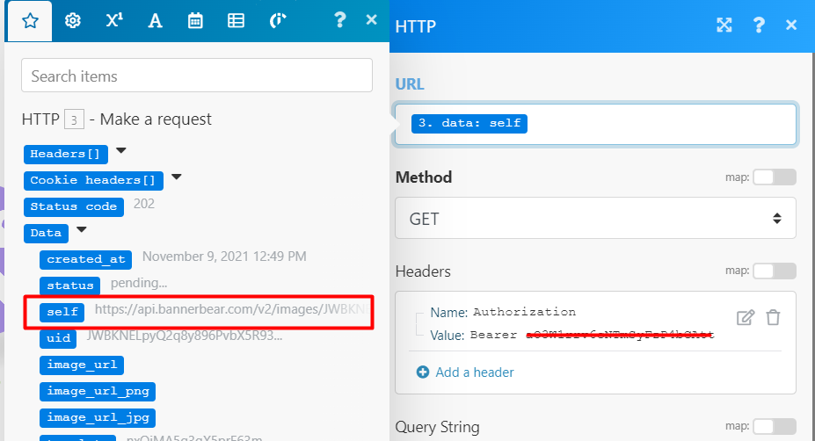The height and width of the screenshot is (441, 815).
Task: Open date and time functions tab
Action: coord(195,21)
